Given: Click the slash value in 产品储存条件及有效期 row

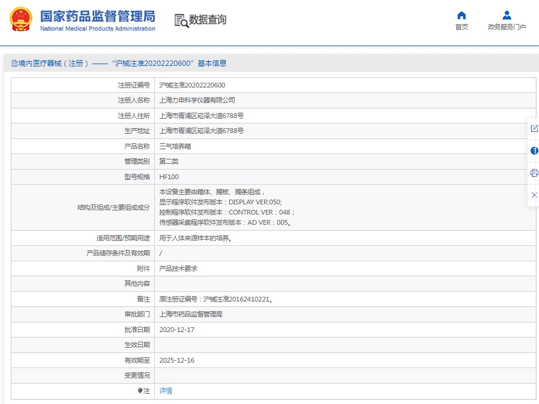Looking at the screenshot, I should click(x=160, y=254).
